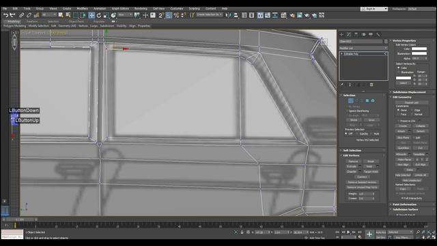Open the Utilities wrench tab in command panel
The width and height of the screenshot is (437, 246).
click(x=378, y=35)
